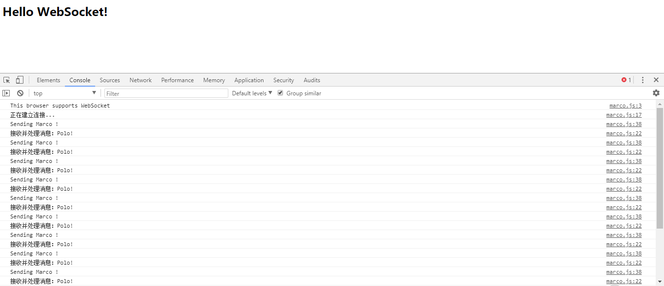This screenshot has width=664, height=286.
Task: Open the Audits tab
Action: click(312, 80)
